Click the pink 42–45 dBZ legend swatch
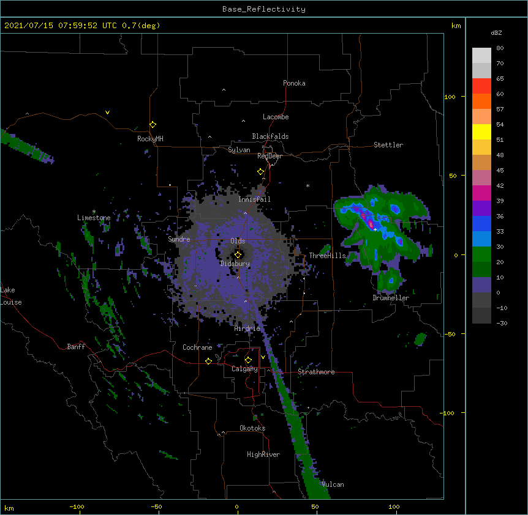528x515 pixels. [481, 177]
